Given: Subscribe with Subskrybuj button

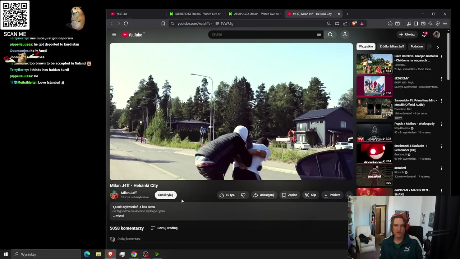Looking at the screenshot, I should (166, 195).
